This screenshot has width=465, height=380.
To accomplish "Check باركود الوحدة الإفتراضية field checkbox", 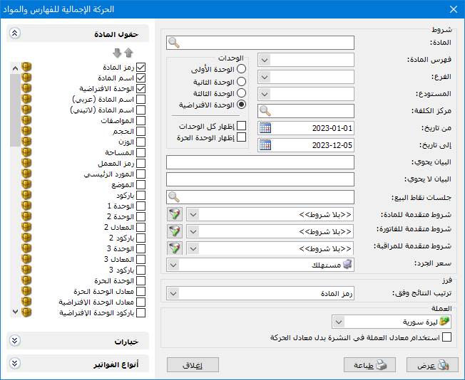I will click(141, 312).
